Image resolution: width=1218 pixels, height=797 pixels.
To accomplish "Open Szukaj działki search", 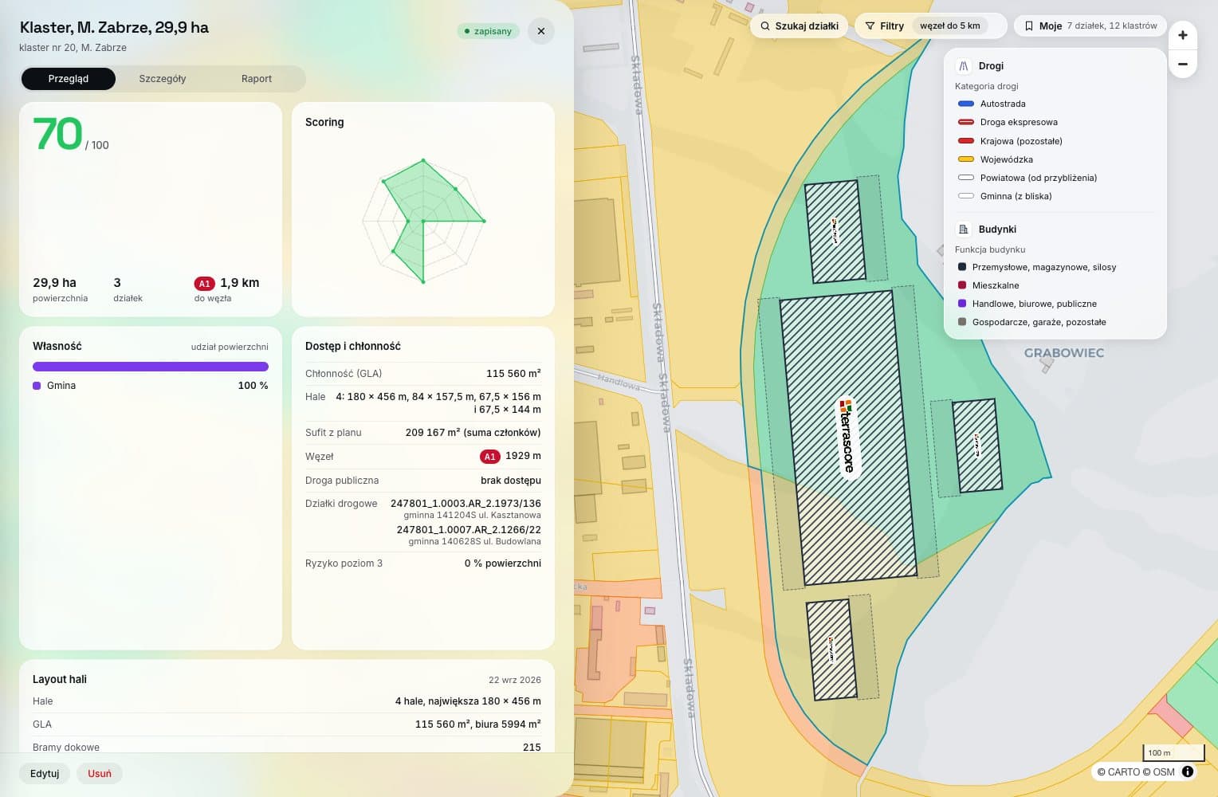I will pos(800,26).
